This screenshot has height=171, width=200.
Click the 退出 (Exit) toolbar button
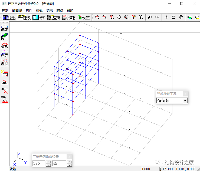pyautogui.click(x=9, y=17)
